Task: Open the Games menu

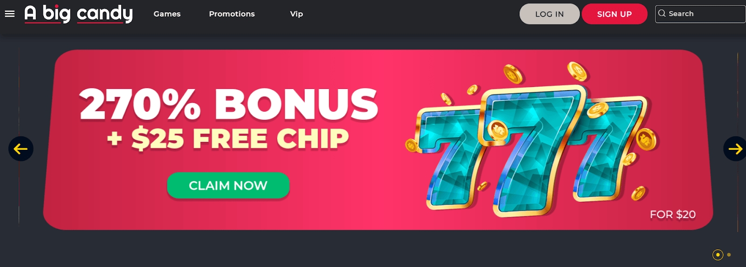Action: point(167,14)
